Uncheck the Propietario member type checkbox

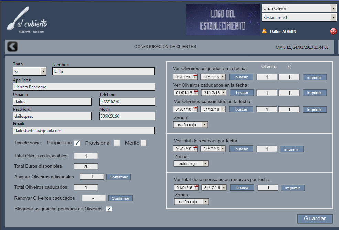point(77,143)
